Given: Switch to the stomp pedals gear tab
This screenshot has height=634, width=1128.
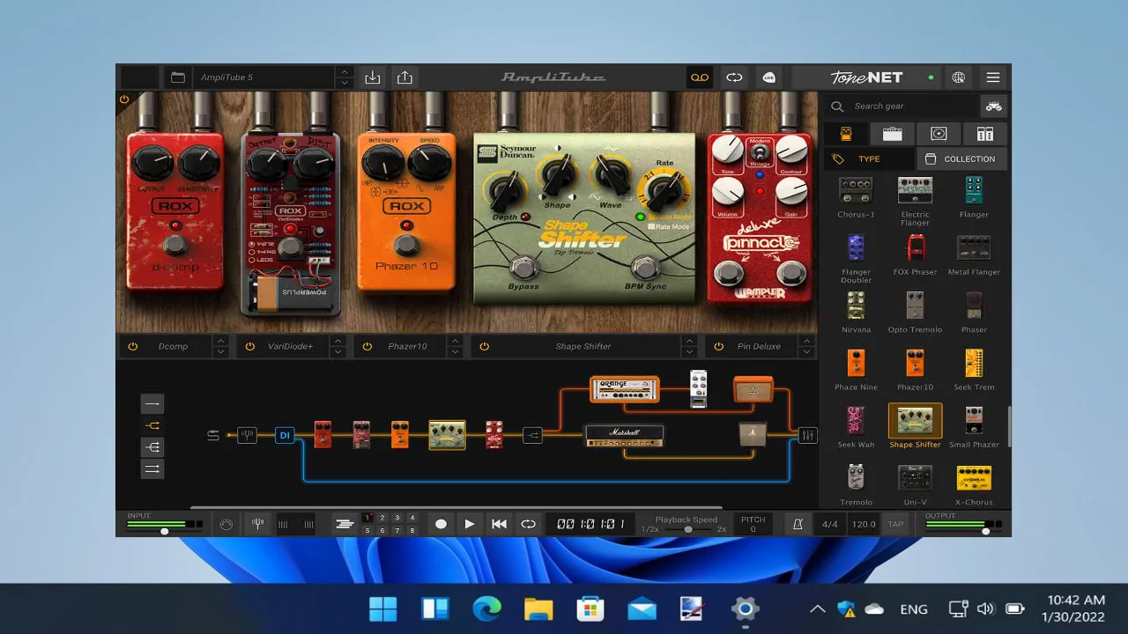Looking at the screenshot, I should tap(846, 134).
